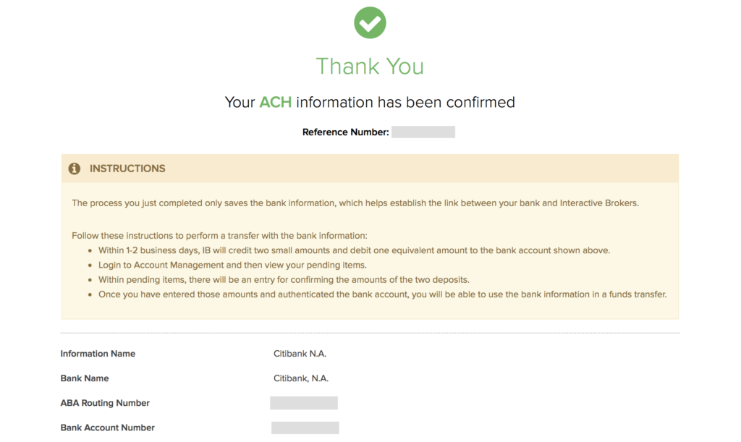Click the Citibank, N.A. bank name value
The height and width of the screenshot is (442, 741).
coord(301,378)
